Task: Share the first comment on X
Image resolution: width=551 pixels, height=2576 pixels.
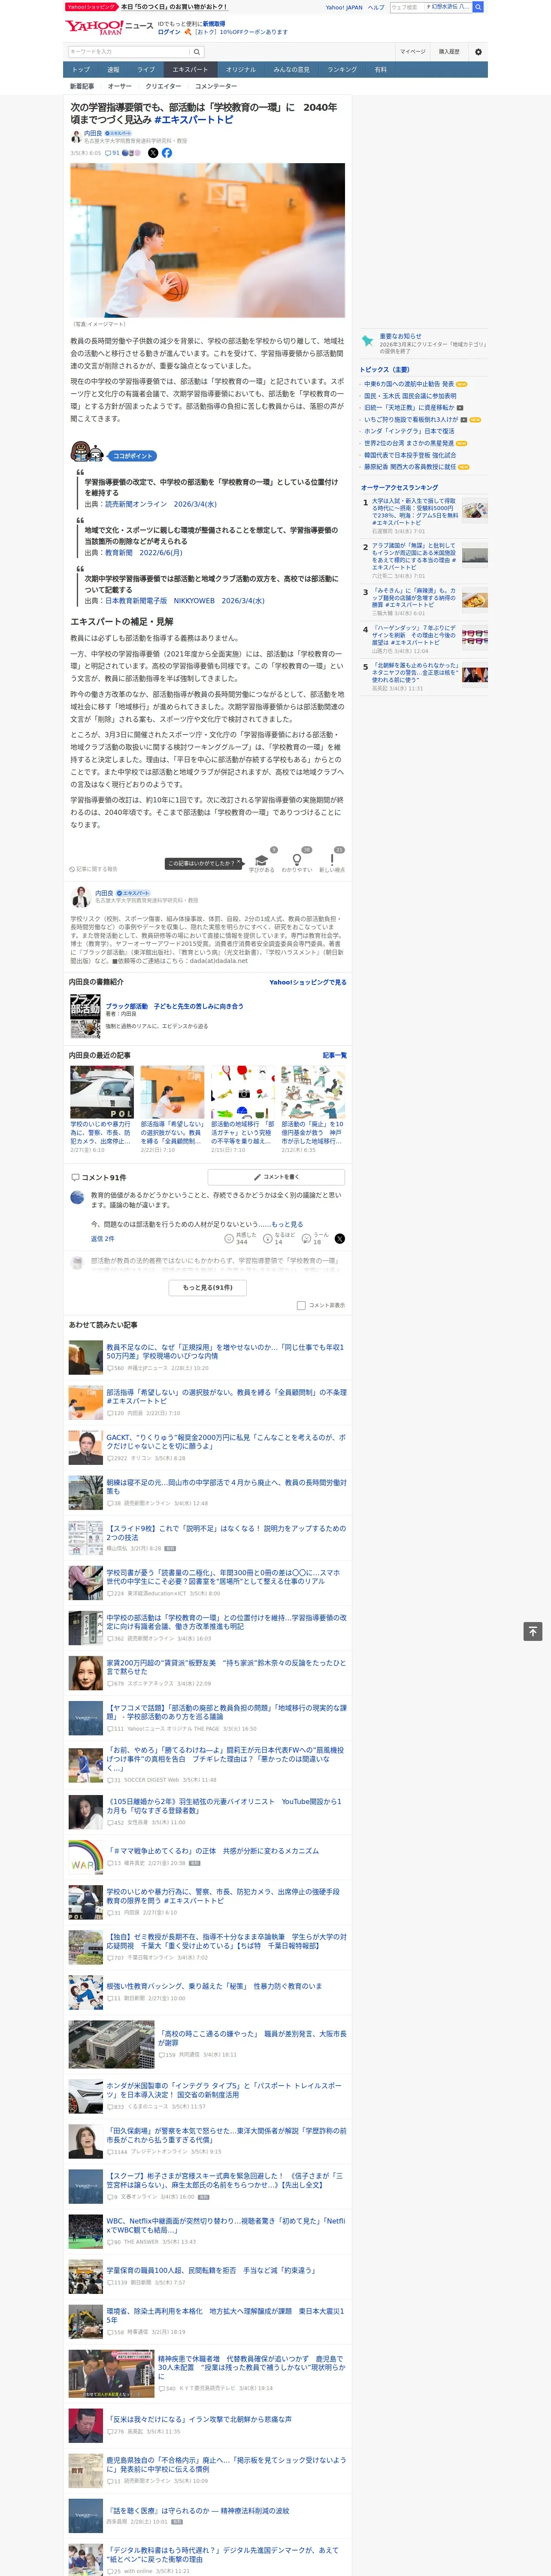Action: tap(340, 1238)
